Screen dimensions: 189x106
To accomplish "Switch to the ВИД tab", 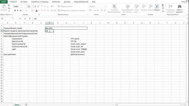I will tap(94, 2).
